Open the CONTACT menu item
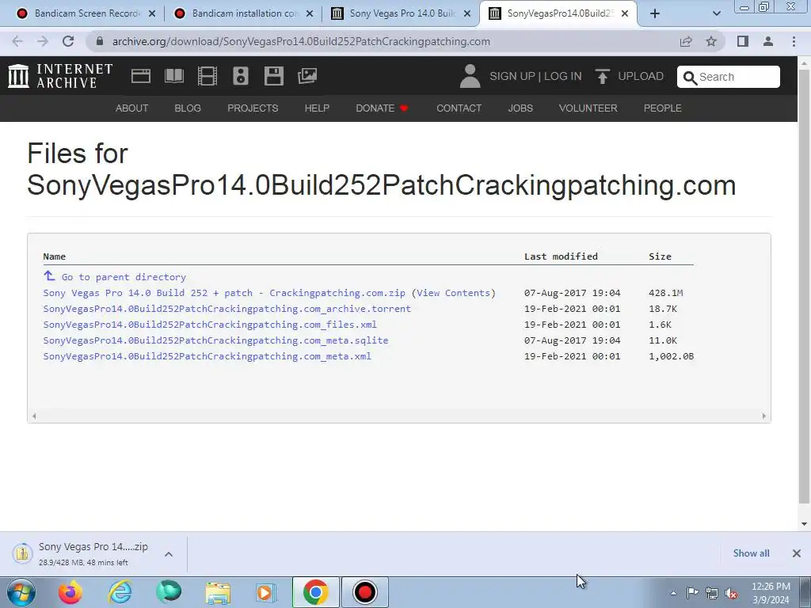 (459, 108)
